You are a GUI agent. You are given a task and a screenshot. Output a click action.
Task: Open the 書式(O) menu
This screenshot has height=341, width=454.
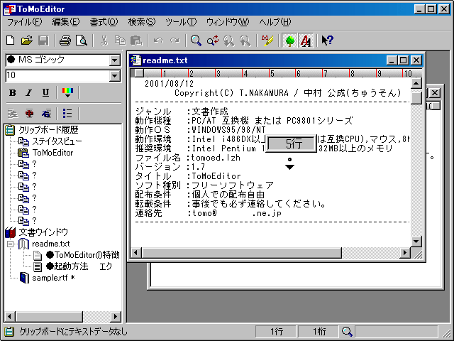[104, 22]
